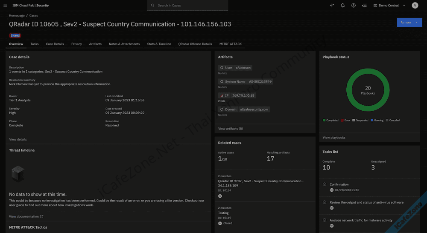Click the signpost guided tour icon
Viewport: 427px width, 233px height.
pyautogui.click(x=332, y=6)
